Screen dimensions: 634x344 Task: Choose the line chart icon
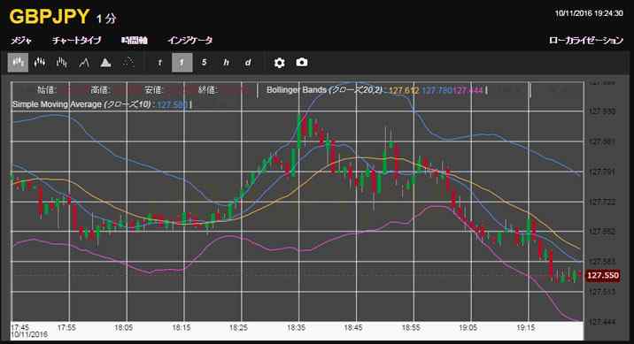click(84, 63)
